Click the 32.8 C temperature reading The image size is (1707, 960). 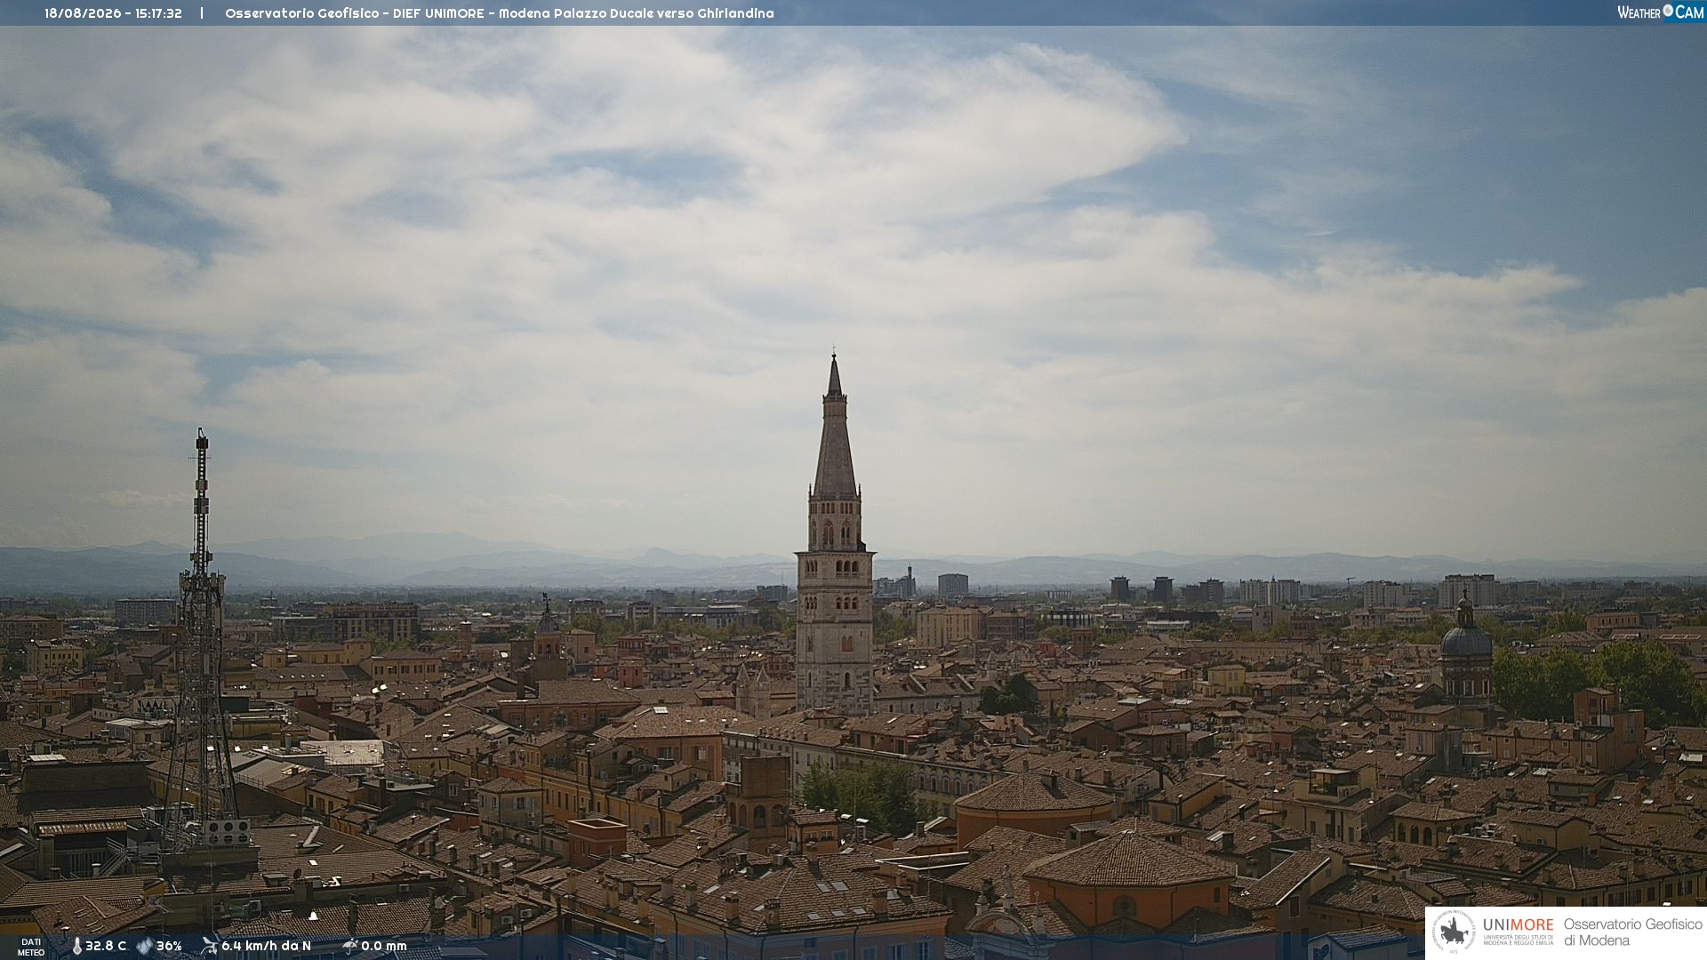tap(106, 947)
